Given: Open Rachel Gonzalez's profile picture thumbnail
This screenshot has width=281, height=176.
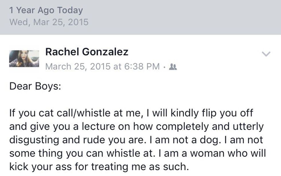Looking at the screenshot, I should coord(24,59).
